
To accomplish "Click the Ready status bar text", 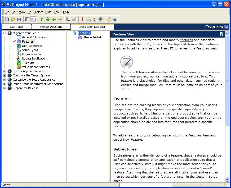I will pos(6,185).
